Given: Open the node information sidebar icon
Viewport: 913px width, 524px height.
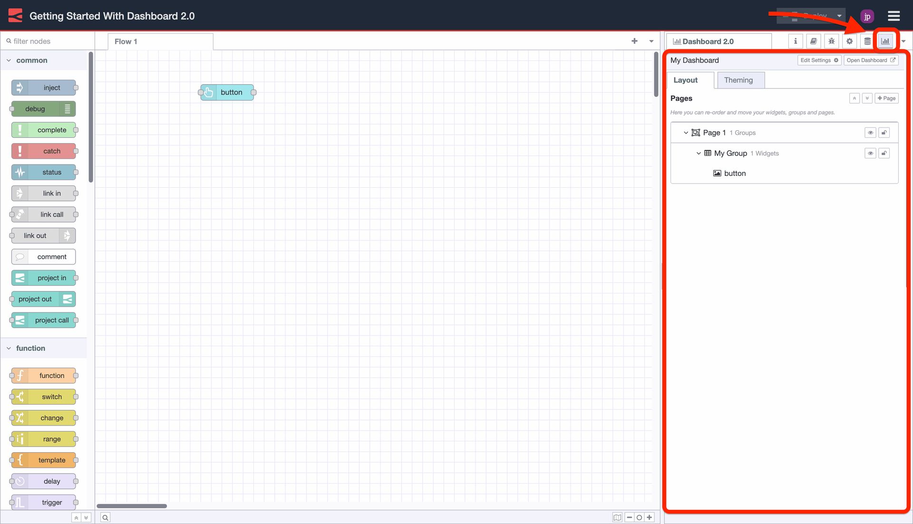Looking at the screenshot, I should coord(795,41).
